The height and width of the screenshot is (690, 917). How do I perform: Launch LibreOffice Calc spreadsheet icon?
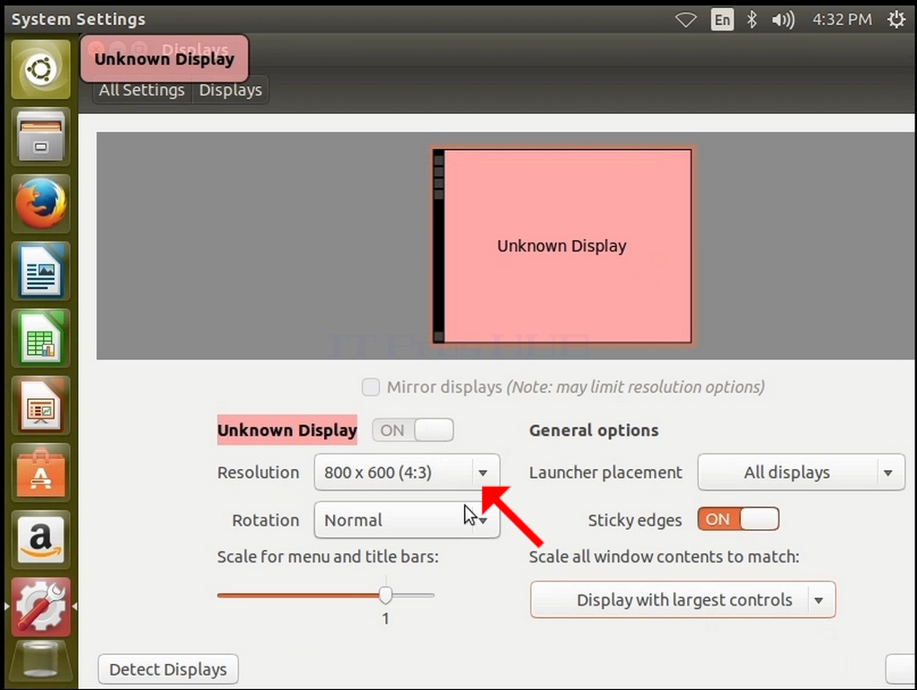(x=40, y=339)
